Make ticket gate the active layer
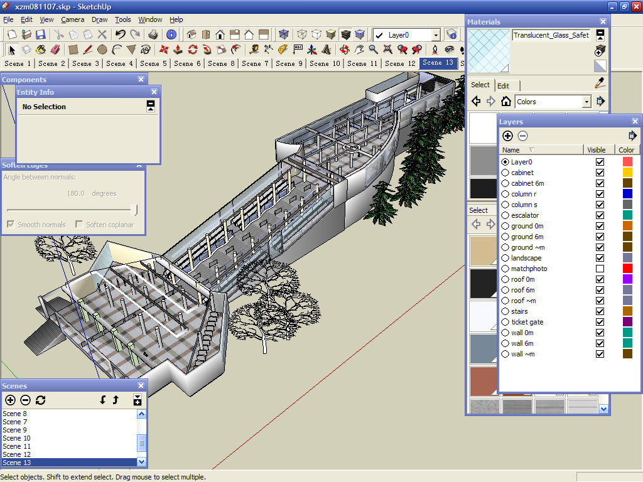The image size is (643, 482). point(505,322)
